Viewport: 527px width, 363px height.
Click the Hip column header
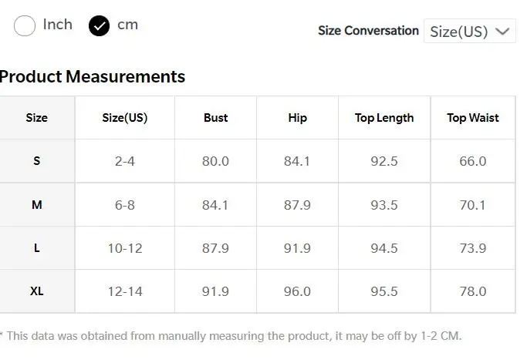pos(297,118)
